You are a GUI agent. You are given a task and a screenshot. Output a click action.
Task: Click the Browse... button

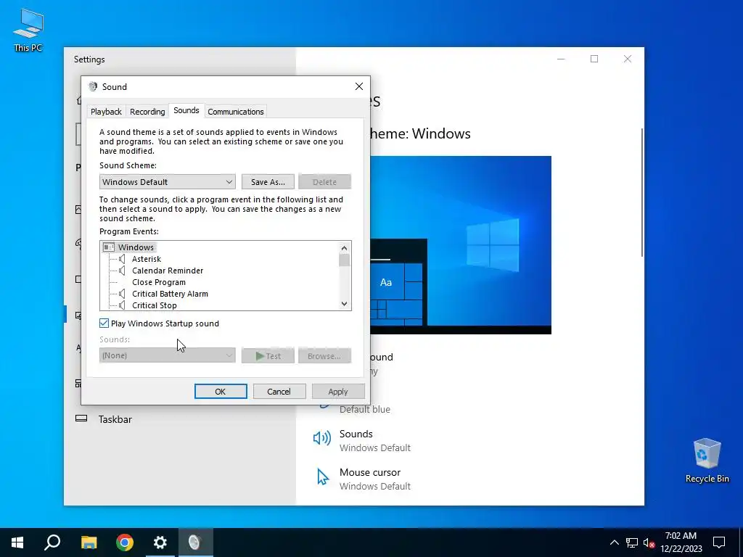coord(324,355)
